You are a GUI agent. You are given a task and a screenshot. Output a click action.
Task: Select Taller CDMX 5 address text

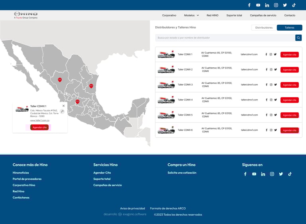click(x=217, y=115)
